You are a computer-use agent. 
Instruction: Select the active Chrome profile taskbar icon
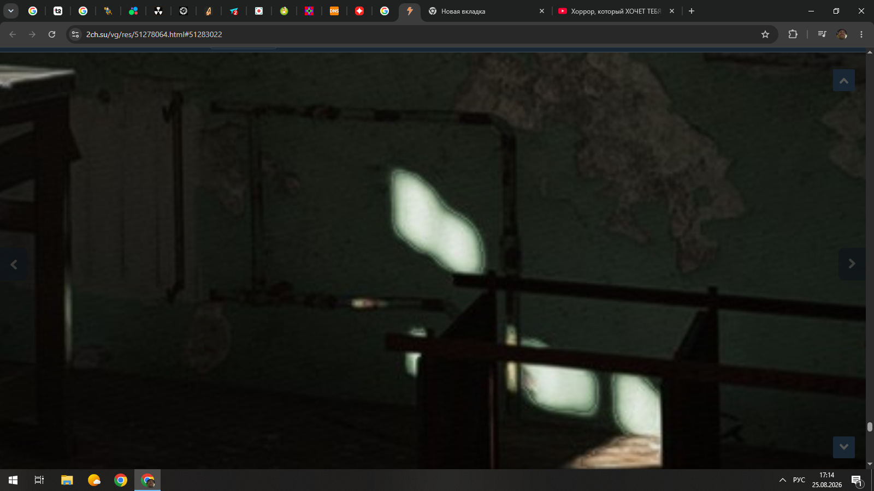tap(147, 480)
